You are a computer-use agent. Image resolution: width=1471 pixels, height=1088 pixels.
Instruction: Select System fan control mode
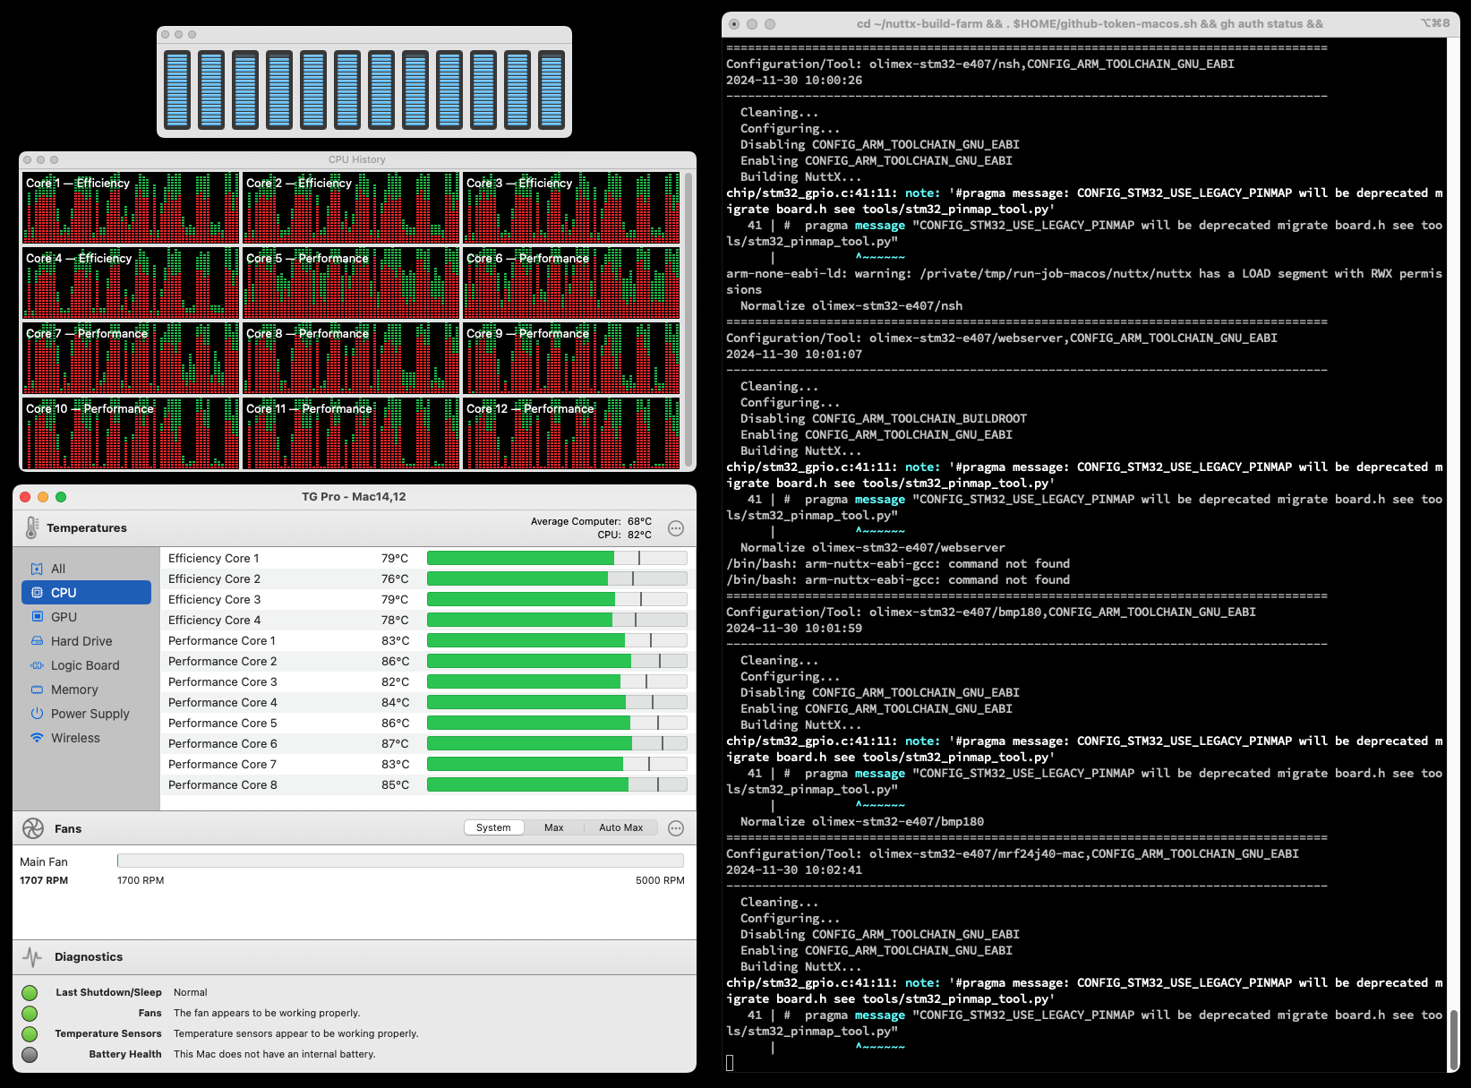493,827
